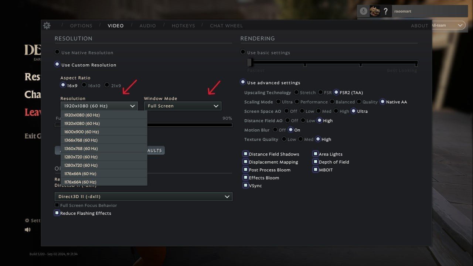Viewport: 473px width, 266px height.
Task: Open the Window Mode dropdown
Action: [x=183, y=106]
